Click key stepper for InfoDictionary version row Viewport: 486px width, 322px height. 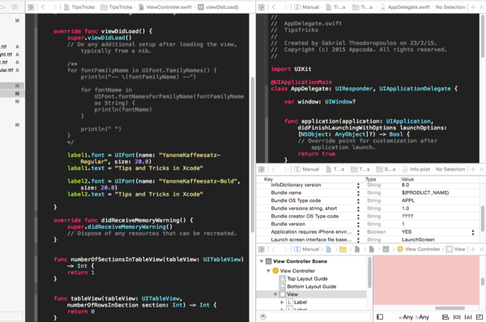pyautogui.click(x=358, y=185)
